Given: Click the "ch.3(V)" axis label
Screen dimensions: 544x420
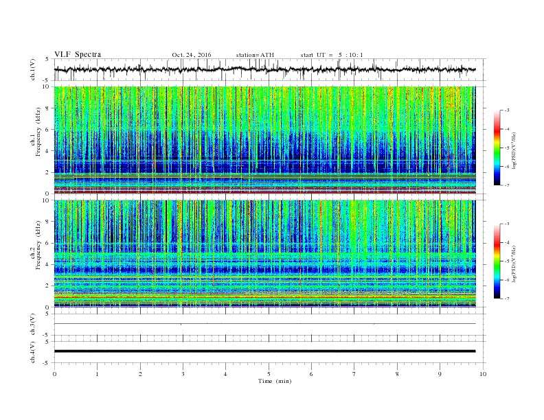Looking at the screenshot, I should [33, 325].
